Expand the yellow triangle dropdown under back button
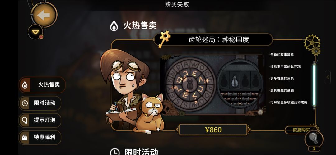The width and height of the screenshot is (336, 155). pyautogui.click(x=35, y=32)
